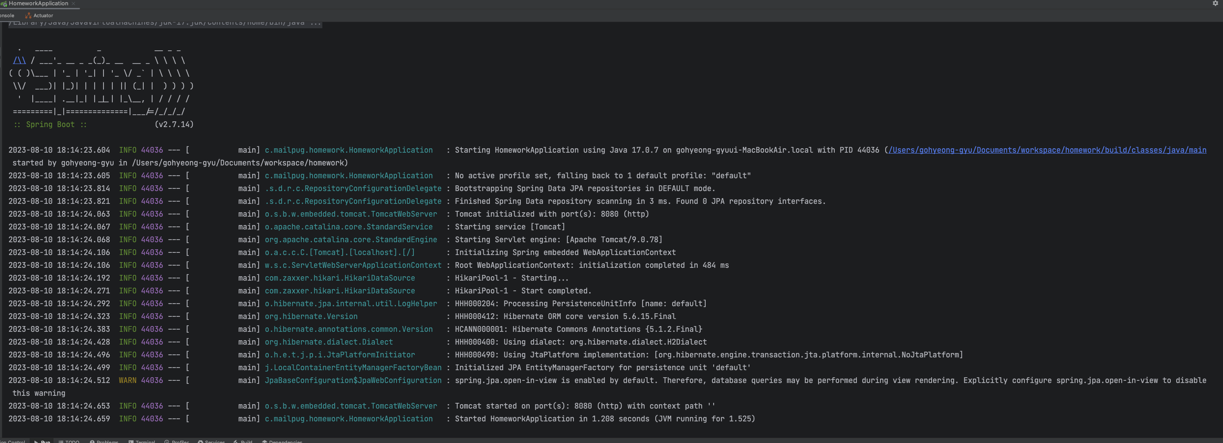Click the 'this warning' continuation line
Image resolution: width=1223 pixels, height=443 pixels.
(39, 393)
